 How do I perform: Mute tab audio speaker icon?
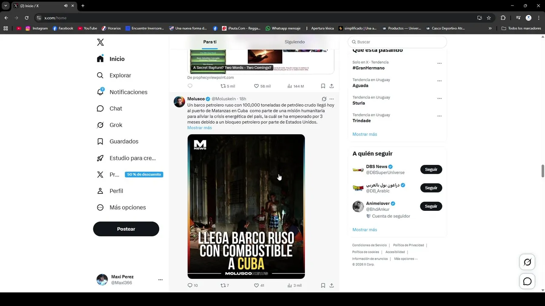point(66,6)
